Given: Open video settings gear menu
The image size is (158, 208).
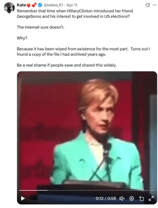Looking at the screenshot, I should point(131,199).
